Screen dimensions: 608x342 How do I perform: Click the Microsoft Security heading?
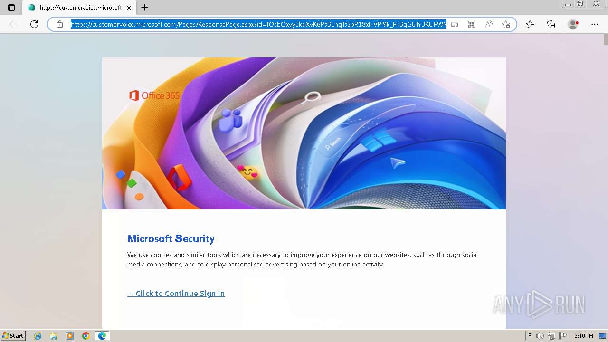tap(171, 238)
